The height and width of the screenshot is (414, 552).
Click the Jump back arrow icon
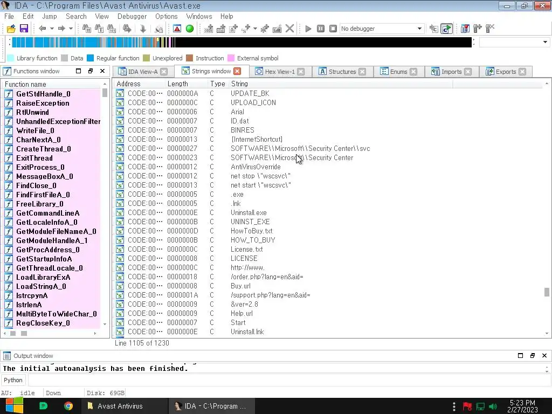(x=42, y=29)
